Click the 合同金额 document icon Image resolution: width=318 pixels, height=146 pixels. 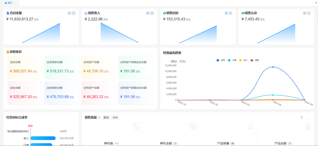(8, 13)
